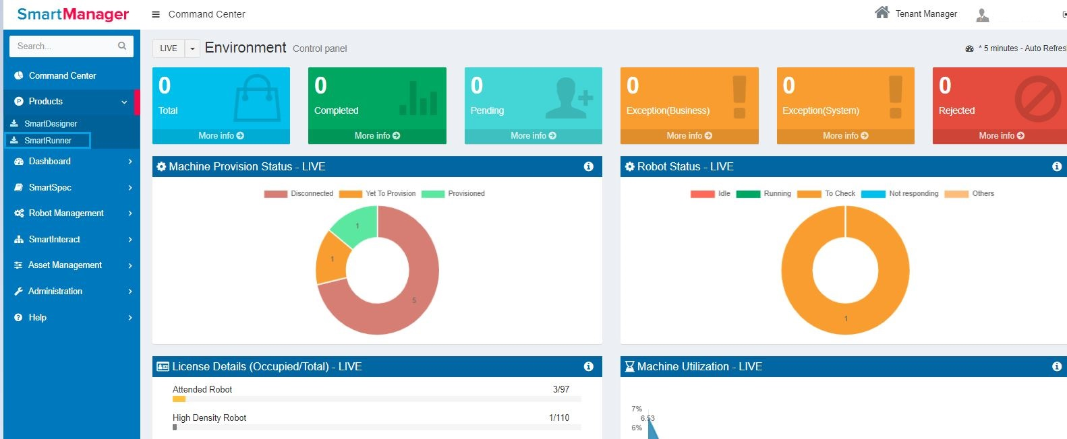1067x439 pixels.
Task: Click info icon on Machine Provision Status panel
Action: click(x=588, y=166)
